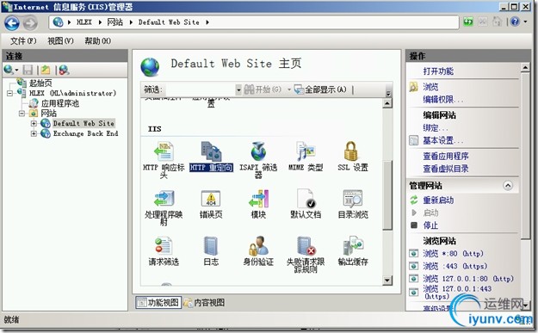
Task: Click the 编辑权限... action link
Action: (443, 100)
